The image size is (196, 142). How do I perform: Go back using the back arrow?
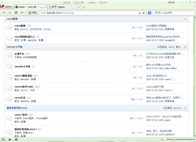coord(4,12)
